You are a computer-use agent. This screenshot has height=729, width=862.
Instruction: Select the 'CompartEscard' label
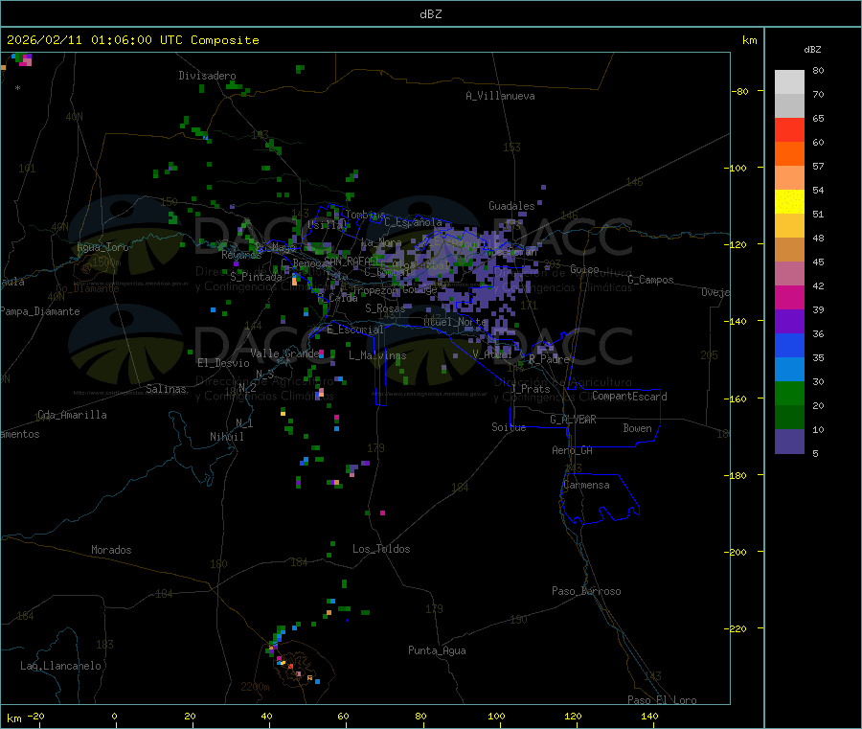[629, 397]
